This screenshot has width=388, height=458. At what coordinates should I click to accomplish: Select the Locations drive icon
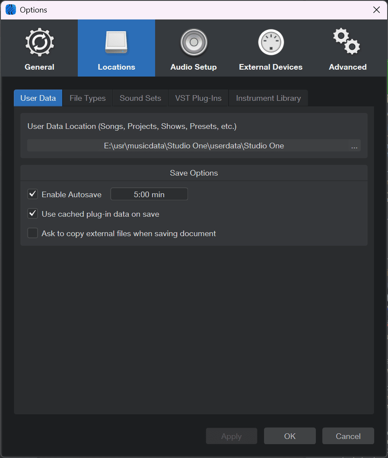116,43
